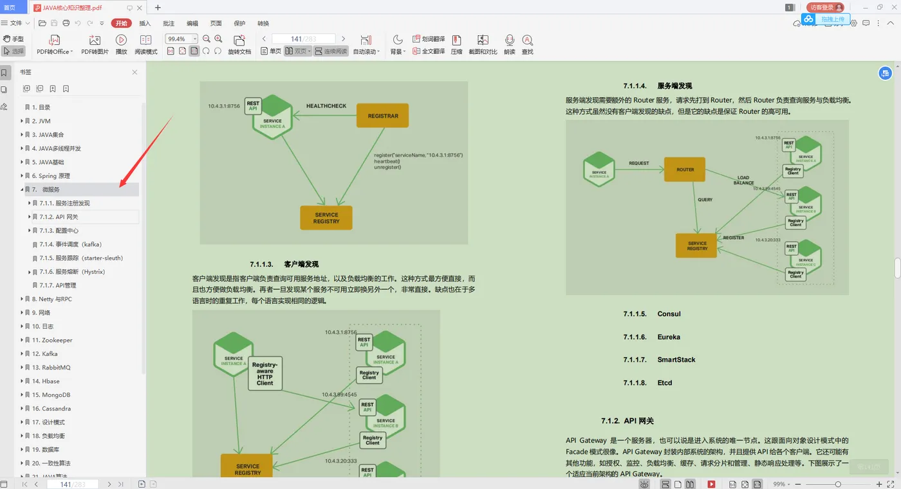Click the print icon in quick access bar
The width and height of the screenshot is (901, 489).
click(66, 23)
